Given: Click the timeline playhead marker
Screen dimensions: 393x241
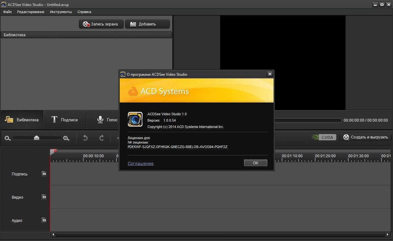Looking at the screenshot, I should click(53, 152).
